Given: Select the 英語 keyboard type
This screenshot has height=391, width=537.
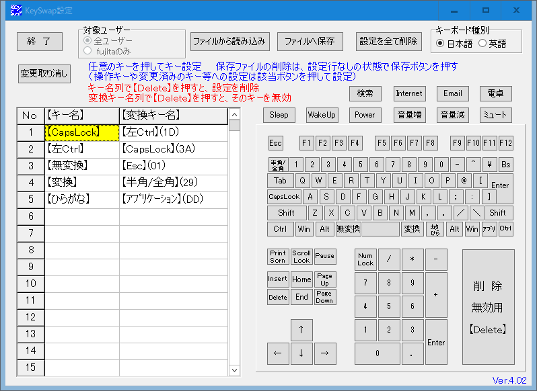Looking at the screenshot, I should click(x=482, y=44).
